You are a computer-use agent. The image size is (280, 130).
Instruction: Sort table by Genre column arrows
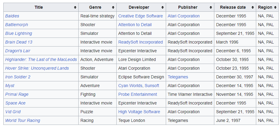113,7
